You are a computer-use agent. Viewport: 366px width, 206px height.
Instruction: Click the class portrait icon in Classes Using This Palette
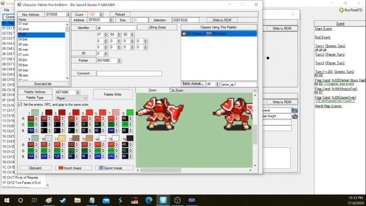pyautogui.click(x=184, y=34)
